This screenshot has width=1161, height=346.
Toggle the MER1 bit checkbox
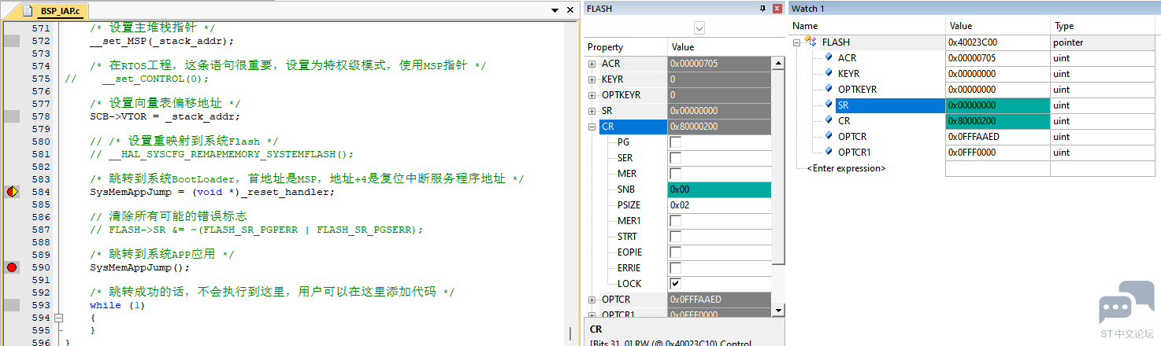[x=675, y=221]
